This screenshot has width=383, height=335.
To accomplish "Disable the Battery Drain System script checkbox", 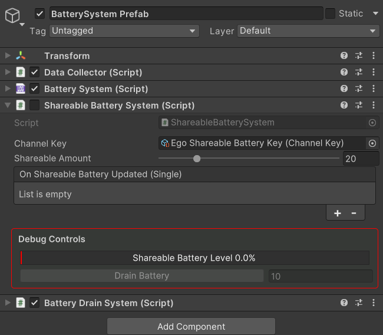I will click(34, 303).
